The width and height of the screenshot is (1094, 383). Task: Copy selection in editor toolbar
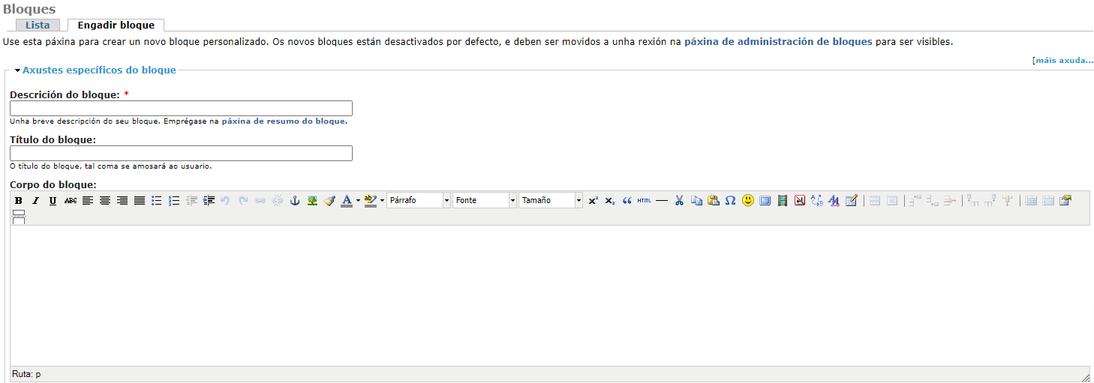tap(696, 200)
